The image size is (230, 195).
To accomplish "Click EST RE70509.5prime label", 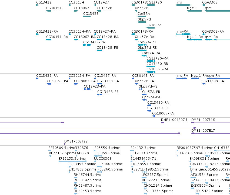I will [x=62, y=148].
